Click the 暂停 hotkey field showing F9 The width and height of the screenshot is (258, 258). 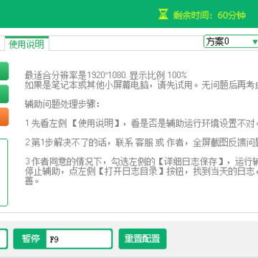[79, 239]
